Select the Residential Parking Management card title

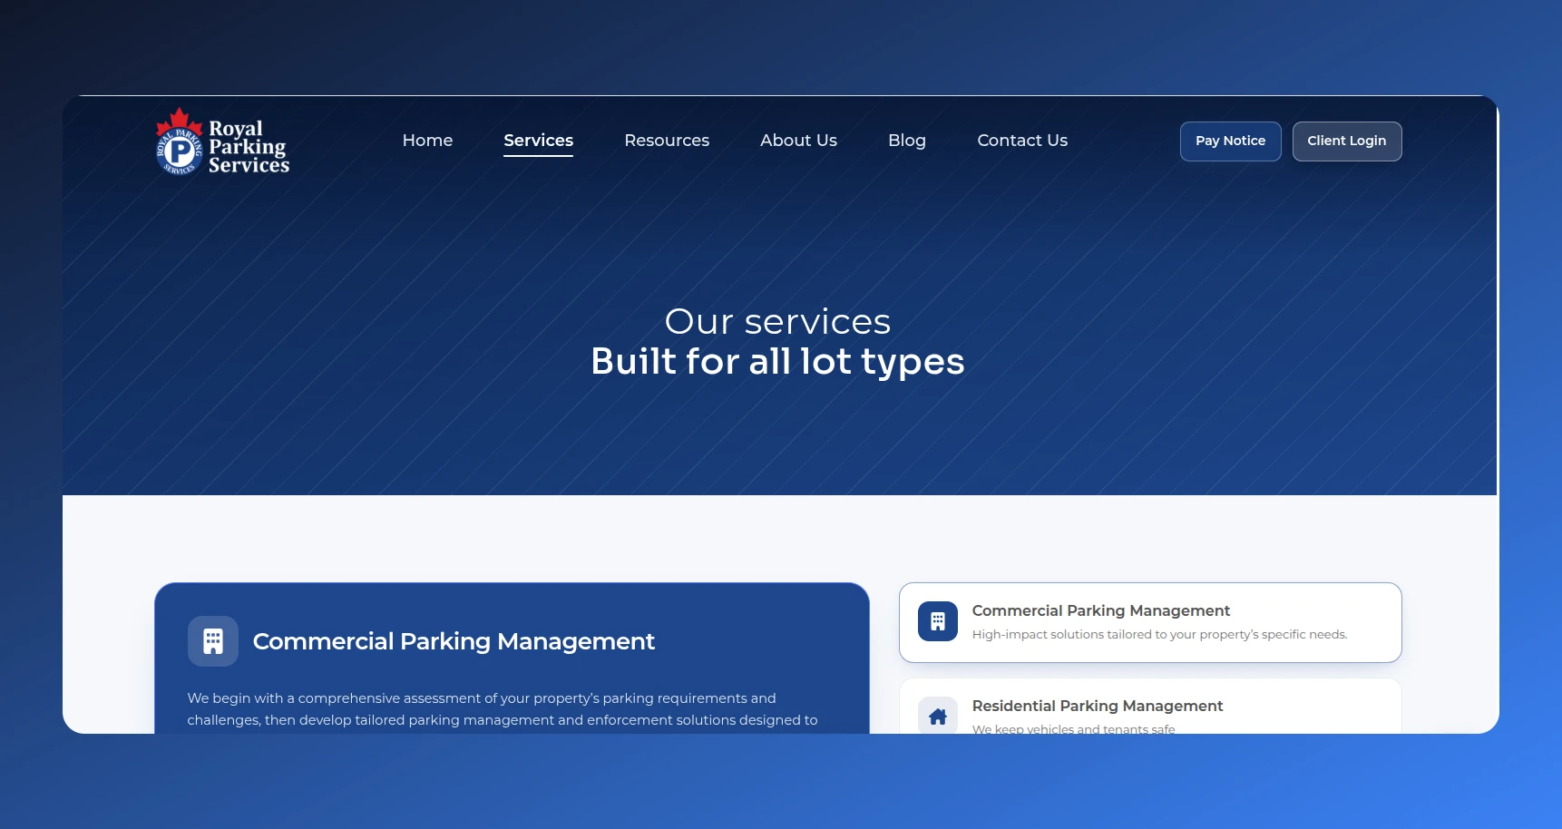pyautogui.click(x=1098, y=706)
